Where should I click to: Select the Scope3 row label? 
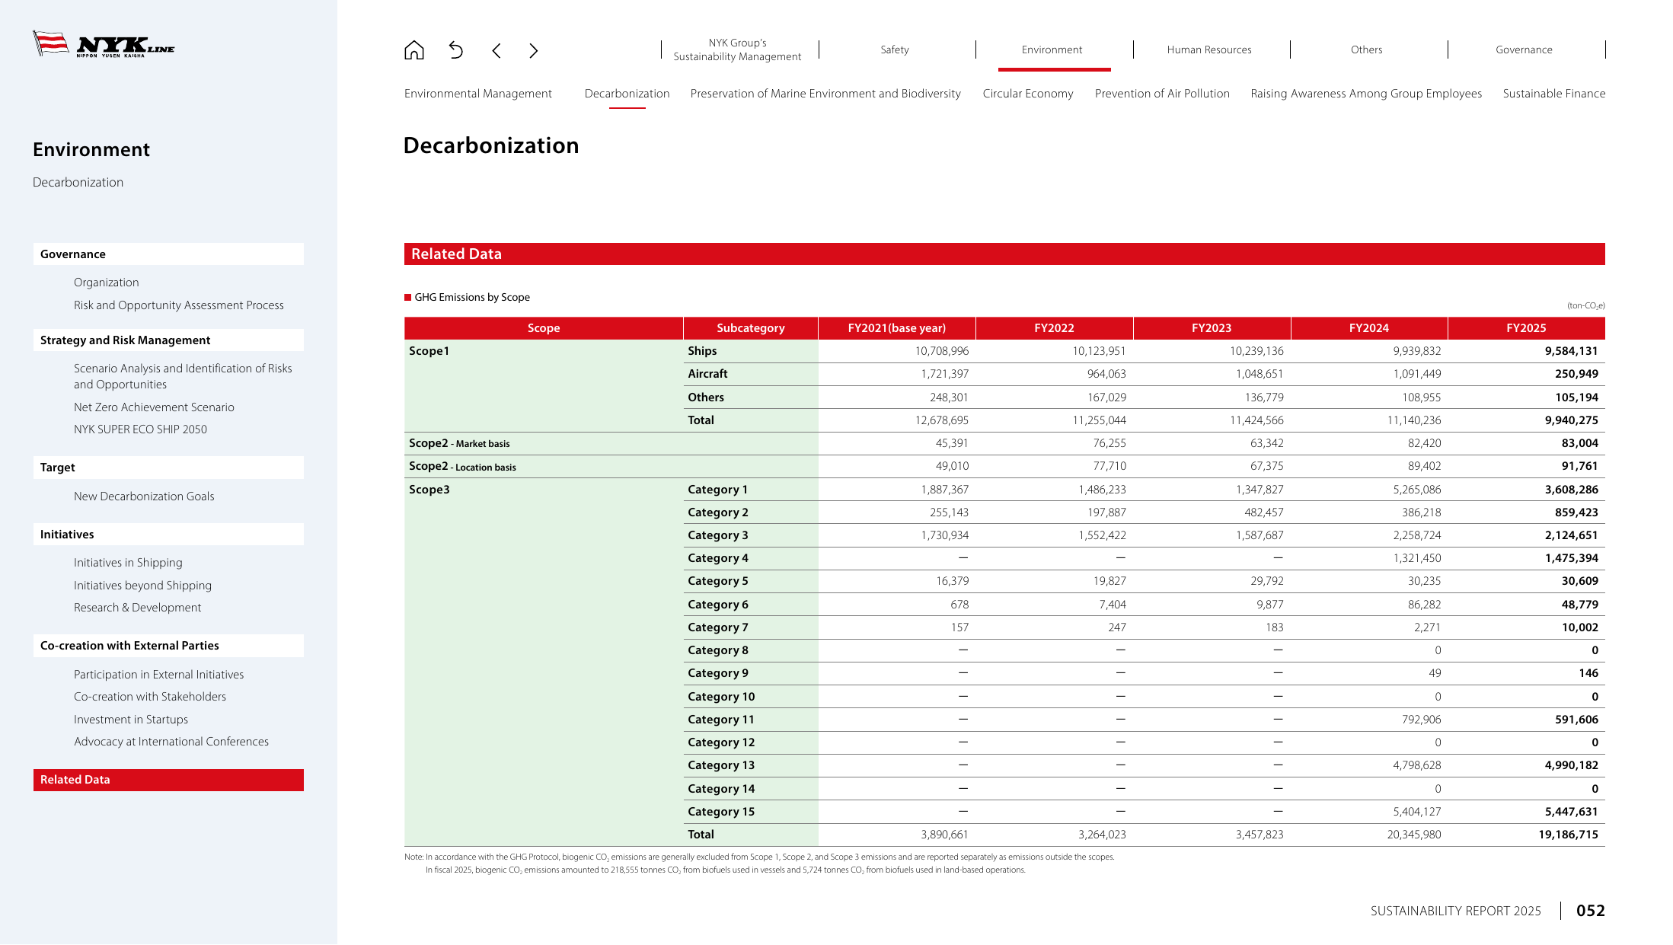[x=429, y=490]
